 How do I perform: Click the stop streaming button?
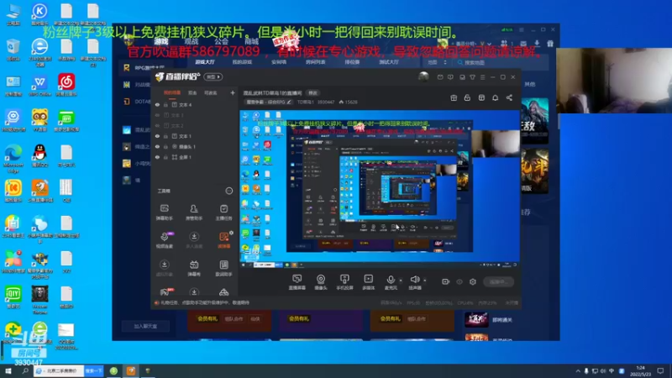click(x=498, y=281)
